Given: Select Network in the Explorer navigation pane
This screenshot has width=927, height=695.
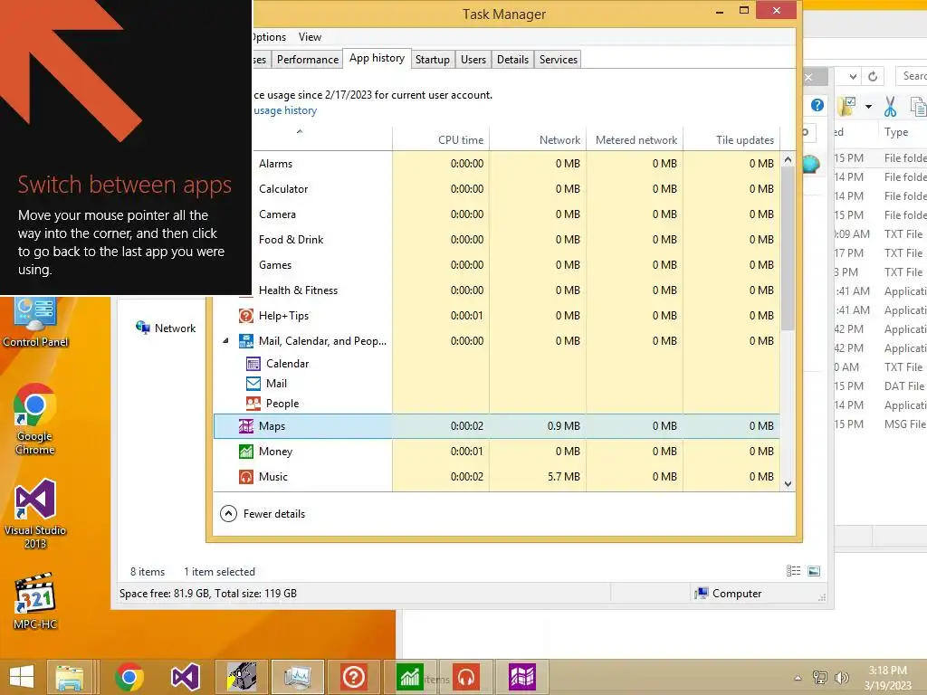Looking at the screenshot, I should pos(167,328).
